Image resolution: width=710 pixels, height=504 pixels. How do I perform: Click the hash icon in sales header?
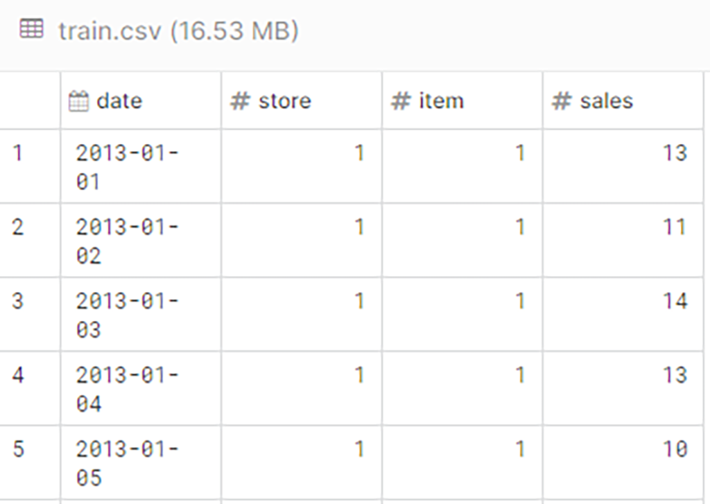coord(561,101)
